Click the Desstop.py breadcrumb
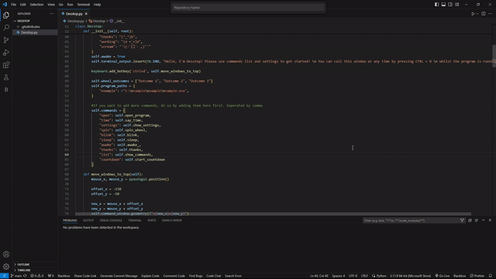The height and width of the screenshot is (279, 496). click(73, 21)
